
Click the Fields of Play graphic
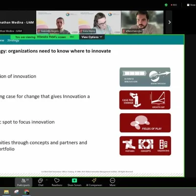[145, 122]
